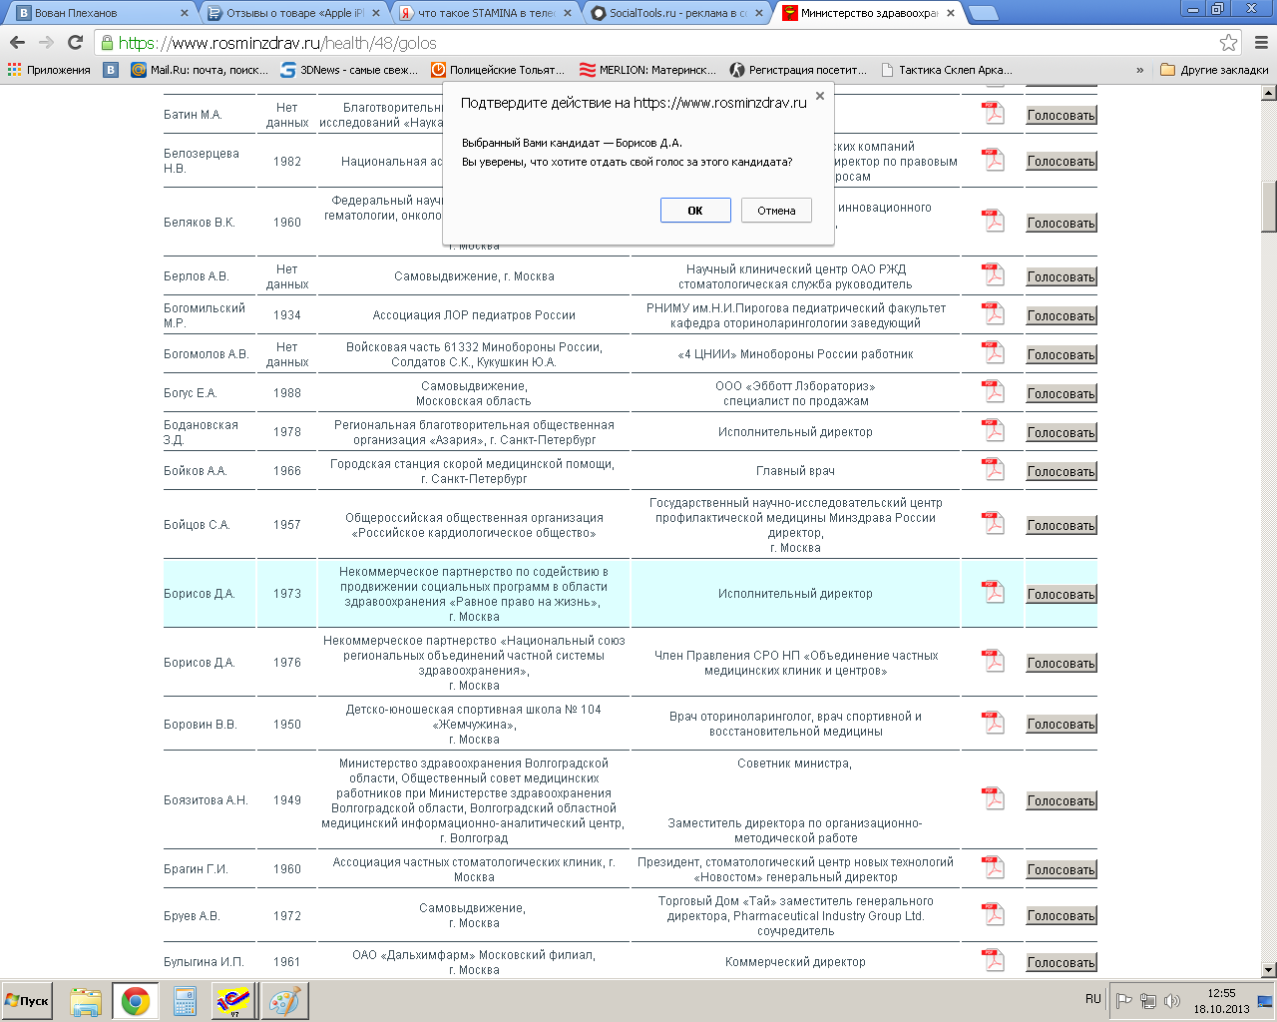Open PDF icon for Брагин Г.И.
Viewport: 1277px width, 1022px height.
994,867
